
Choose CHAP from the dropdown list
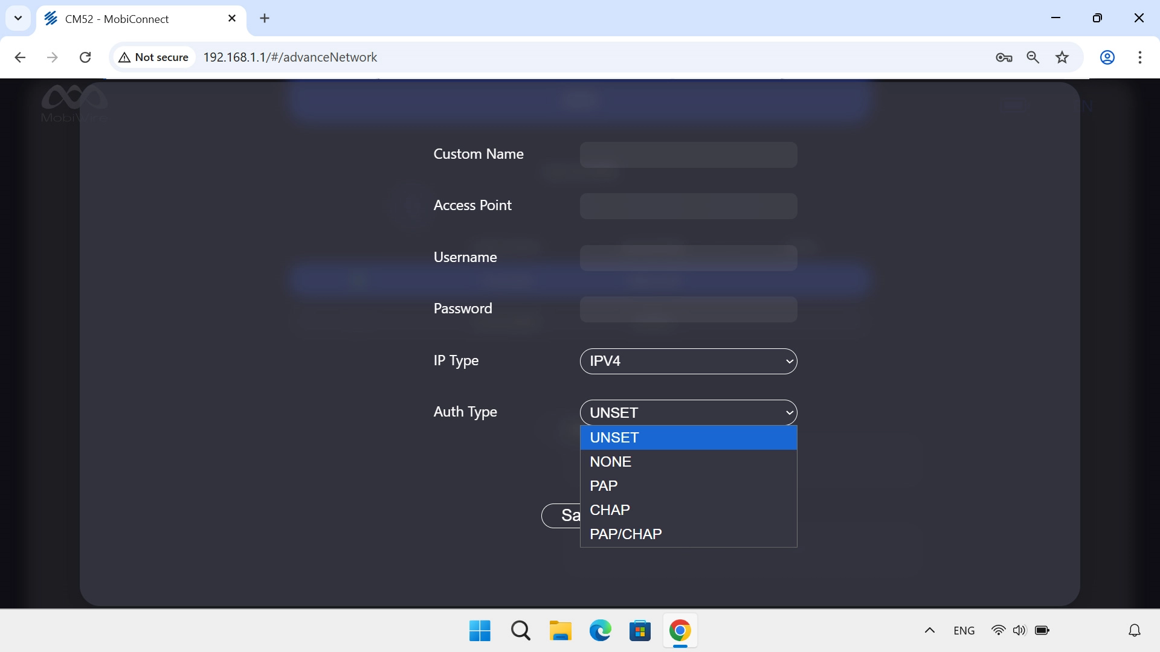point(688,510)
